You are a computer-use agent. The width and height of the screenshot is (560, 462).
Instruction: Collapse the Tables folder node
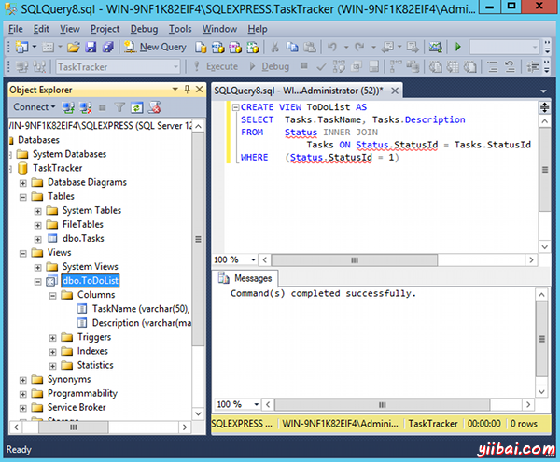tap(24, 196)
